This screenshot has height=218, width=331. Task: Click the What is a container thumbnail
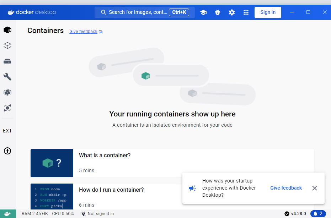point(52,163)
